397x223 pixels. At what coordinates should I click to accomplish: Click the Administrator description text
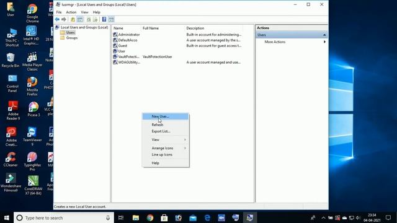coord(213,35)
